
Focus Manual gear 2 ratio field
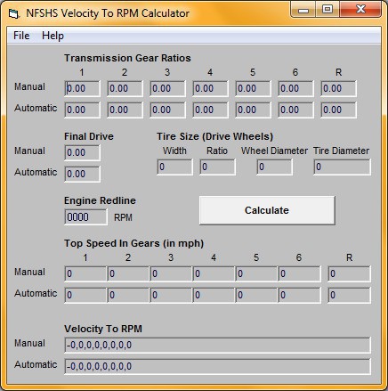(125, 88)
